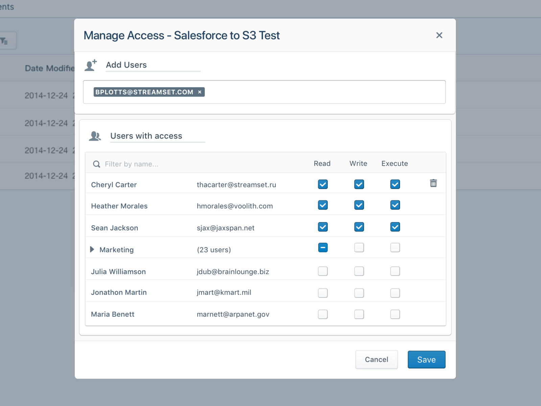Screen dimensions: 541x406
Task: Click the Users with access heading
Action: coord(146,136)
